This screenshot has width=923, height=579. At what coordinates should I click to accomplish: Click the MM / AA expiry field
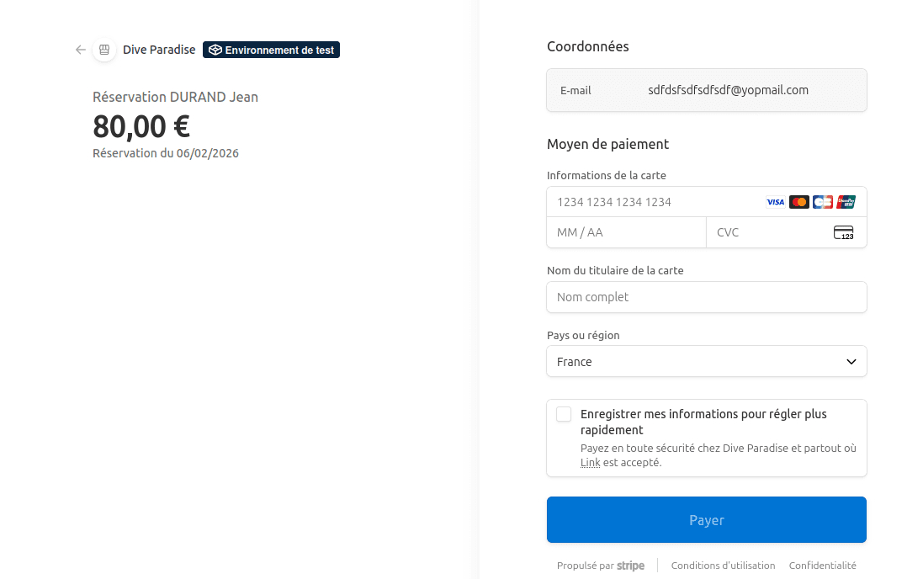click(627, 232)
